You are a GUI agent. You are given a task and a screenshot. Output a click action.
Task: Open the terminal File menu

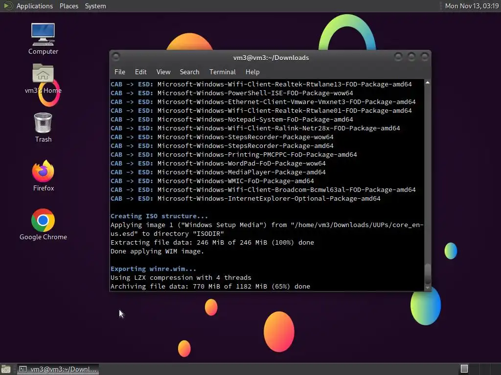120,72
